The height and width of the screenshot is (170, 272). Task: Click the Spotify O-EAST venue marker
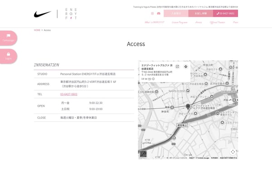(188, 91)
